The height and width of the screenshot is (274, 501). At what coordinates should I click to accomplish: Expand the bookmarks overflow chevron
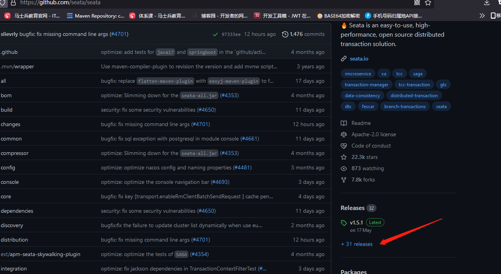point(482,16)
